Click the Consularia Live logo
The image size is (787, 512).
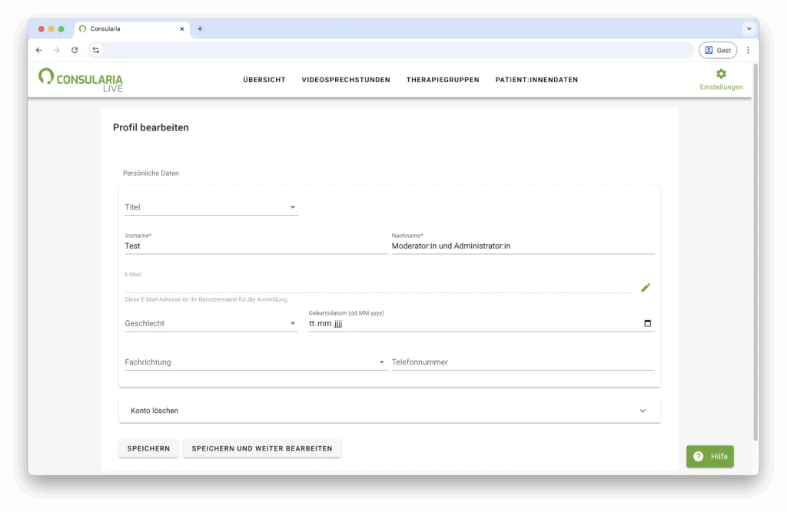pyautogui.click(x=81, y=80)
